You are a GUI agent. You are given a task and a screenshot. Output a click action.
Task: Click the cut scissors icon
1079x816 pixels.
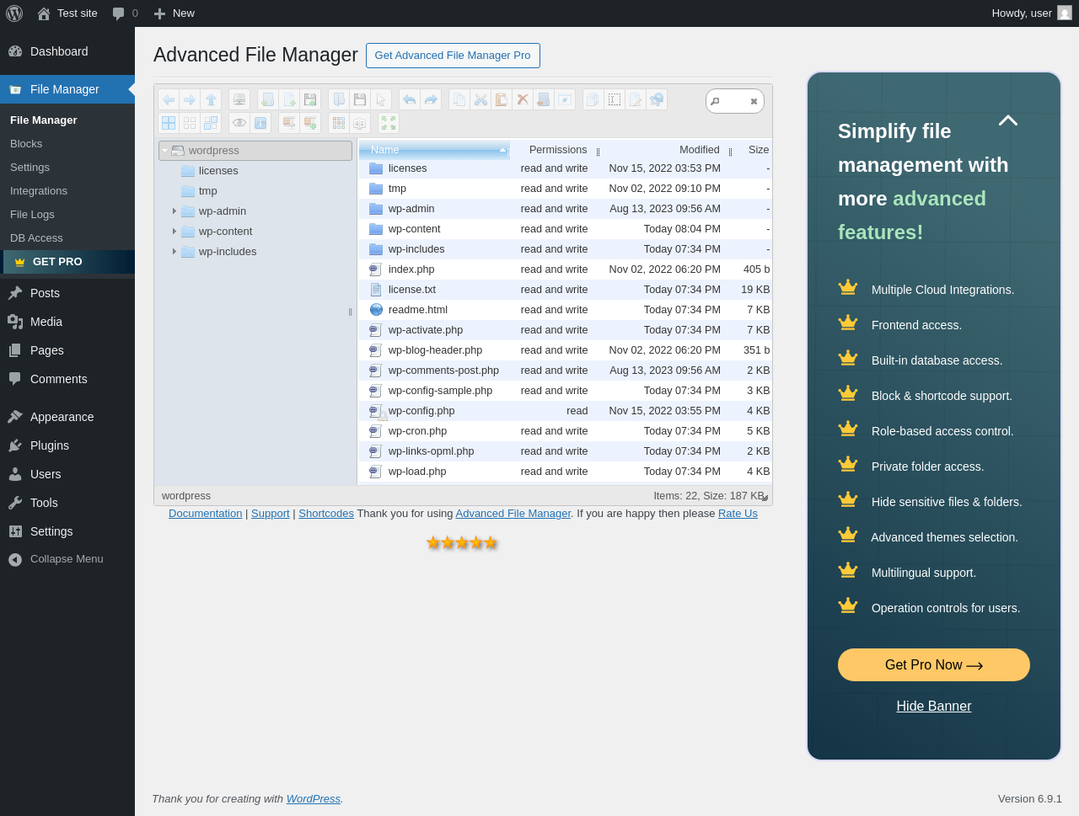[480, 99]
